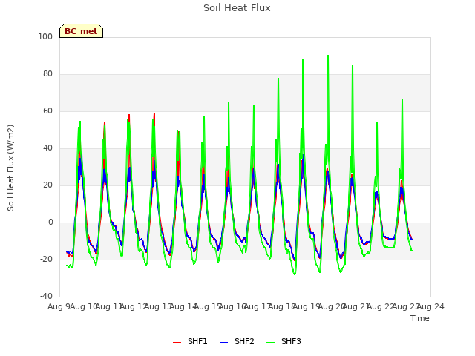Click the green SHF3 legend color marker
Viewport: 475px width, 356px height.
tap(270, 343)
